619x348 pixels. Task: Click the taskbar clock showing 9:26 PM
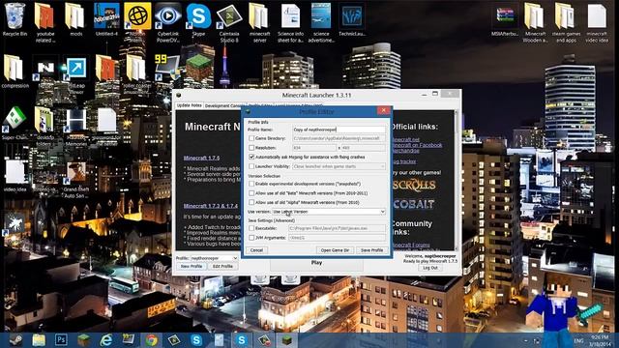600,340
